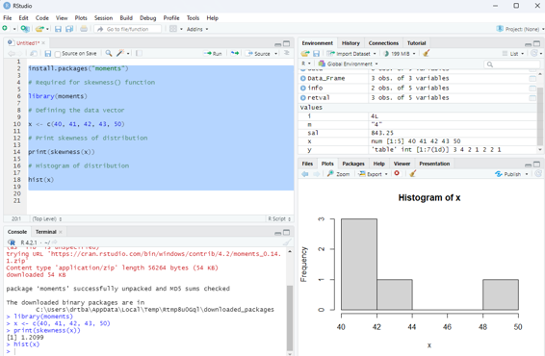Image resolution: width=545 pixels, height=356 pixels.
Task: Open the Import Dataset dropdown
Action: point(351,53)
